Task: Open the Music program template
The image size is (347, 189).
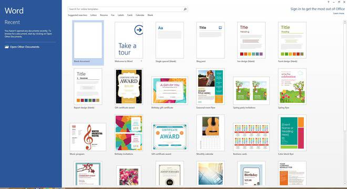Action: 88,137
